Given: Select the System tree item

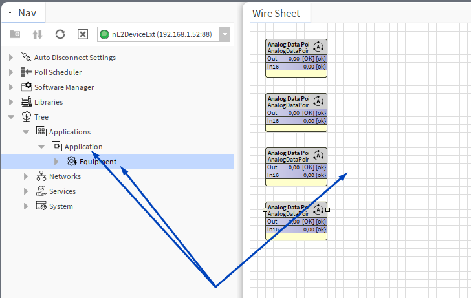Looking at the screenshot, I should pyautogui.click(x=61, y=206).
